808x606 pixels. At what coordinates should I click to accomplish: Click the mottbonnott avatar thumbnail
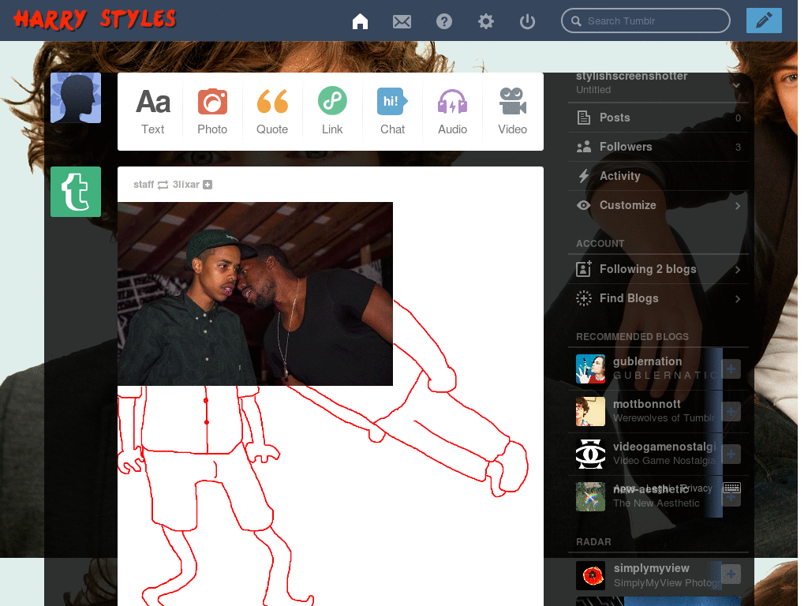click(x=590, y=411)
